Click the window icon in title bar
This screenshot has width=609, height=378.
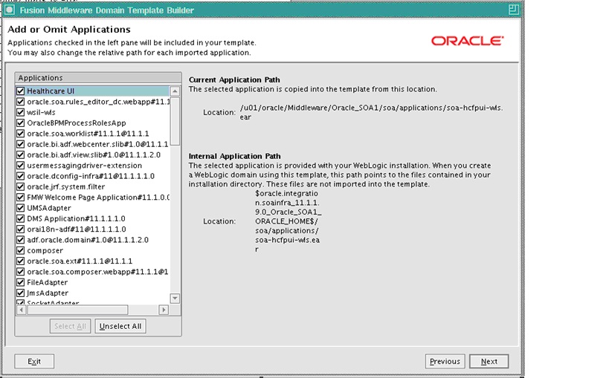10,10
